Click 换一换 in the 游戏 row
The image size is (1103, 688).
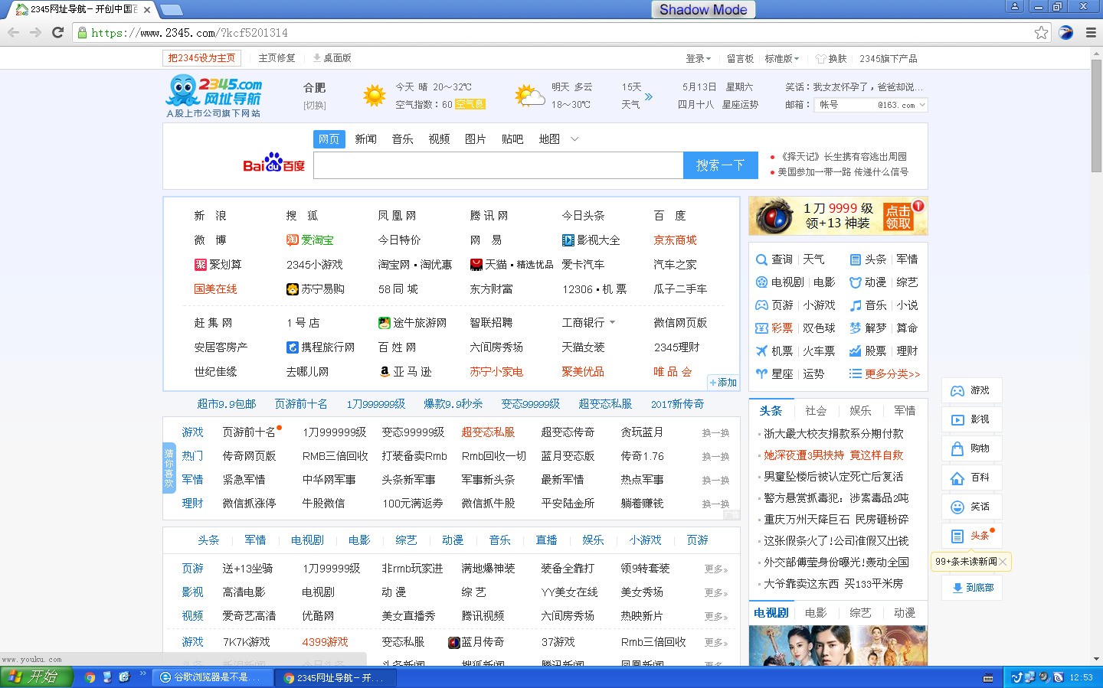[715, 433]
